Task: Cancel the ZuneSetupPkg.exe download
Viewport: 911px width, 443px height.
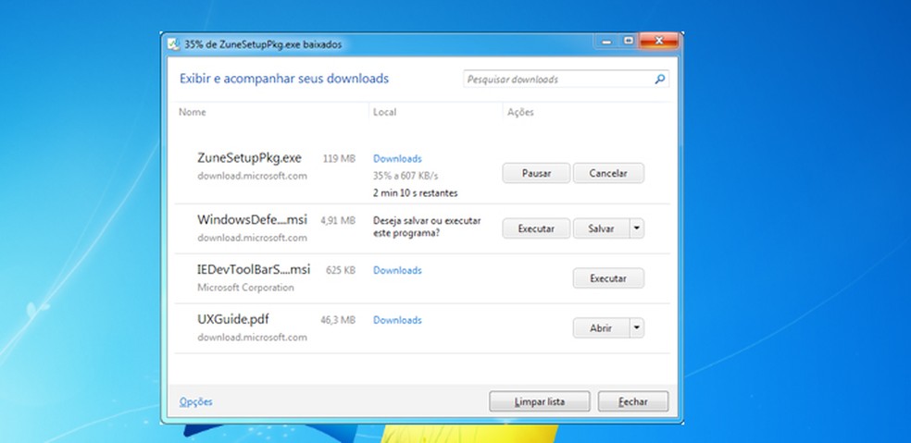Action: (x=608, y=173)
